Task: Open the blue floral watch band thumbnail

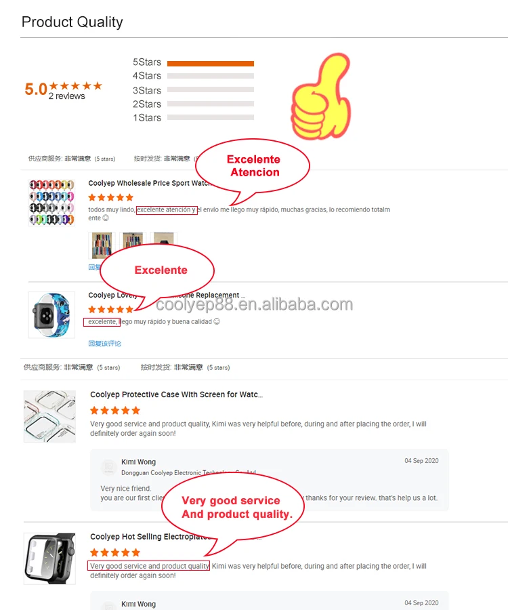Action: point(51,314)
